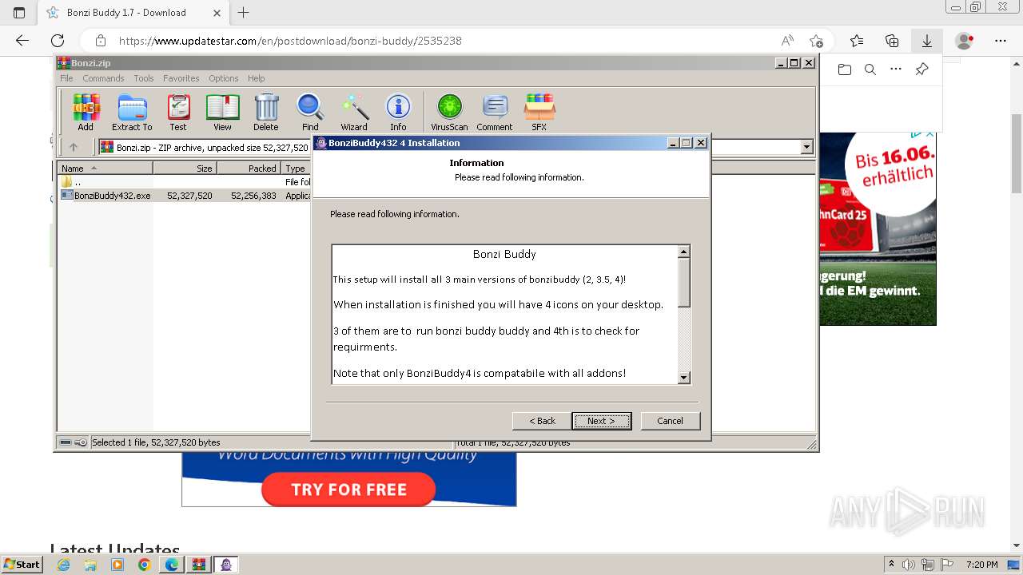Click browser back arrow
The image size is (1023, 575).
click(22, 41)
